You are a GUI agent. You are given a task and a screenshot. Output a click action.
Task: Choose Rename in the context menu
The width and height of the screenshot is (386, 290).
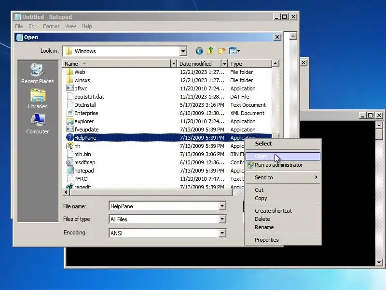coord(283,227)
